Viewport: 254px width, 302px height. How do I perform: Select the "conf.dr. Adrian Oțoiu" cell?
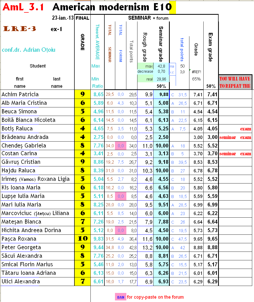(29, 50)
